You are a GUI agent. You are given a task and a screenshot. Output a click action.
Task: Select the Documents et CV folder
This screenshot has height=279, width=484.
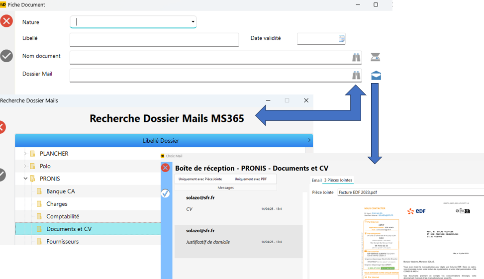click(88, 229)
